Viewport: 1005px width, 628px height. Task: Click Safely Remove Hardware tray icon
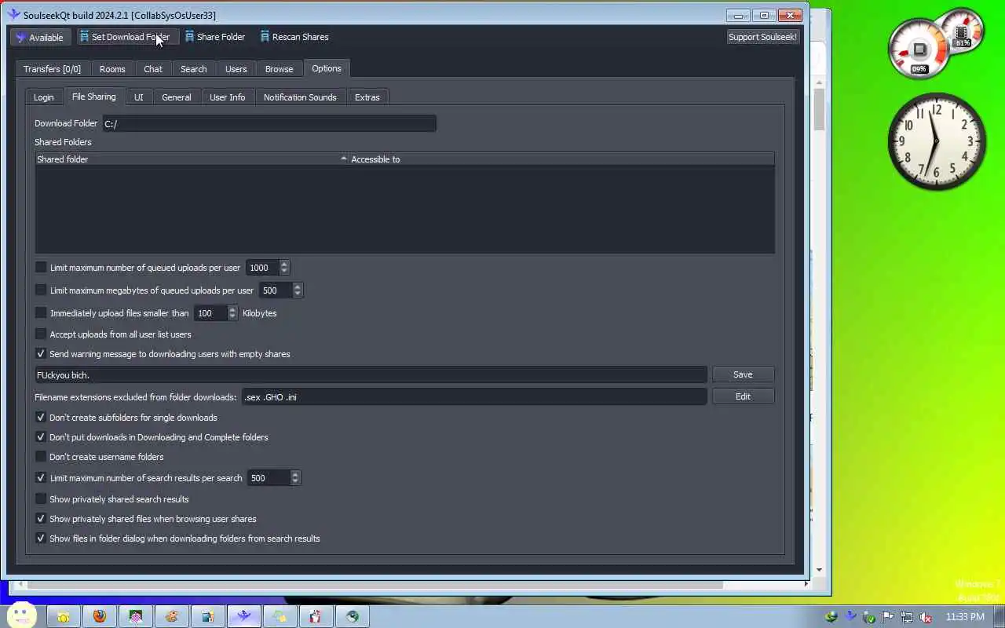click(x=869, y=617)
